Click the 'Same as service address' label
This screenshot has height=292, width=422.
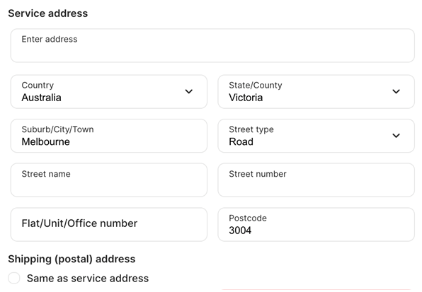tap(88, 279)
